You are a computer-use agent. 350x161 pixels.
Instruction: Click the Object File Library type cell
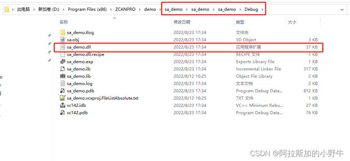tap(254, 76)
